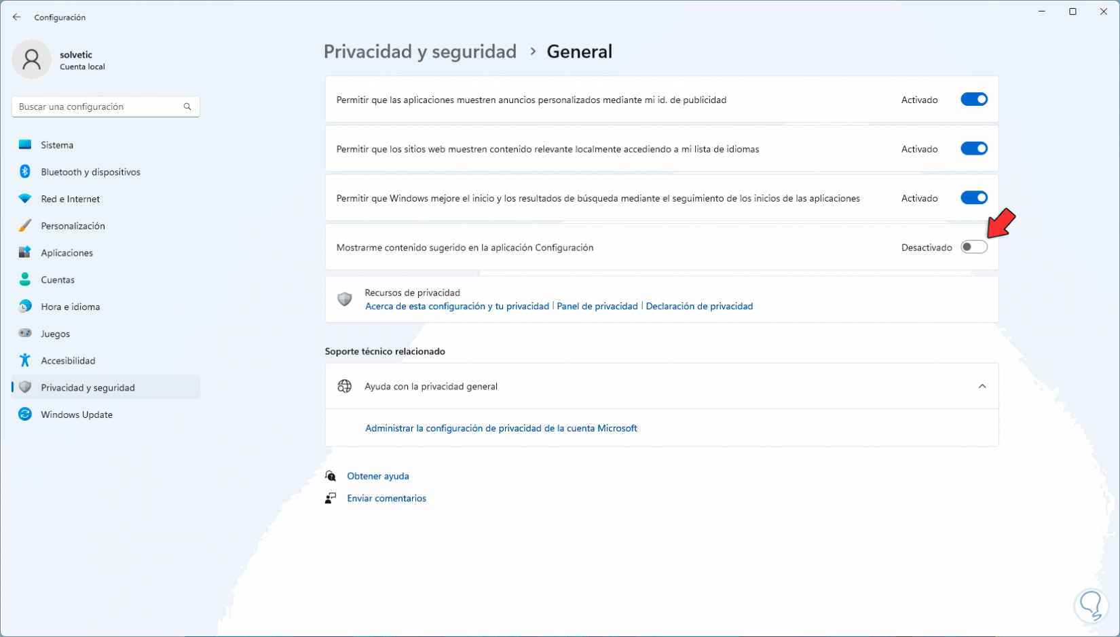Click the Juegos gamepad icon
The image size is (1120, 637).
coord(25,333)
